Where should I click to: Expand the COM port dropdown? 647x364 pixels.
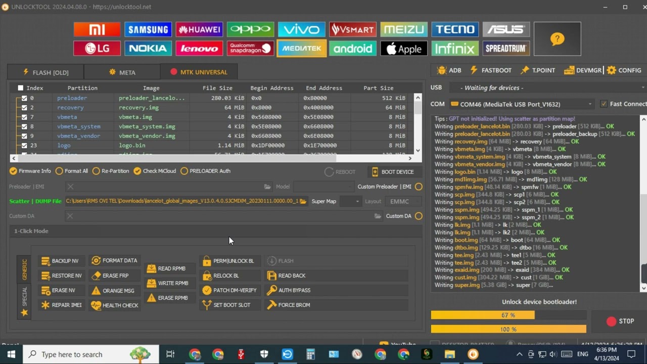click(x=589, y=104)
